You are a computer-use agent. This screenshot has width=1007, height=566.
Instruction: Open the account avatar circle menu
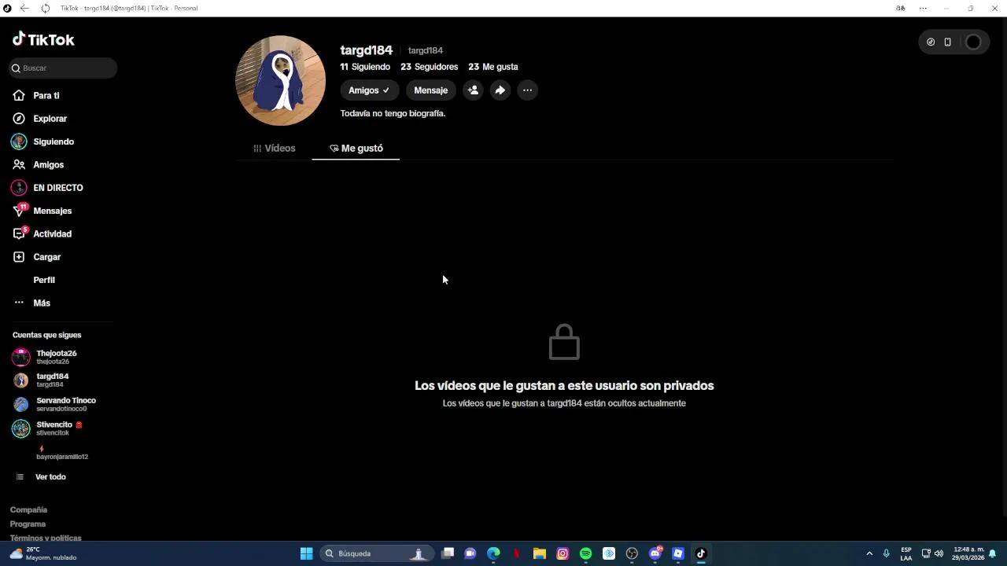tap(973, 42)
